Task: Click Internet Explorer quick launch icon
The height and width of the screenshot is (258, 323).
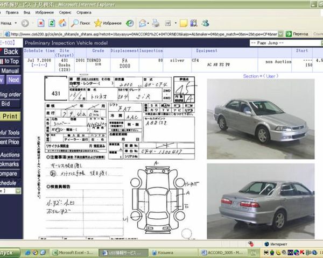Action: click(27, 253)
